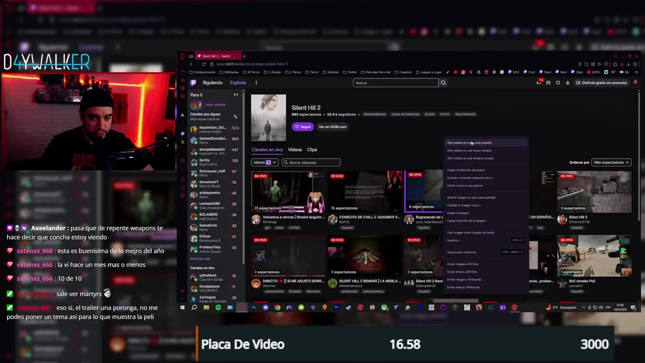This screenshot has height=363, width=645.
Task: Open Google Chrome from the taskbar
Action: [277, 308]
